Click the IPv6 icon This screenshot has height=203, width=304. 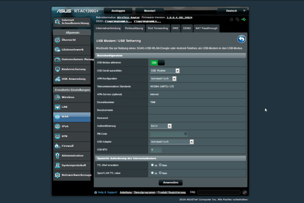point(57,127)
